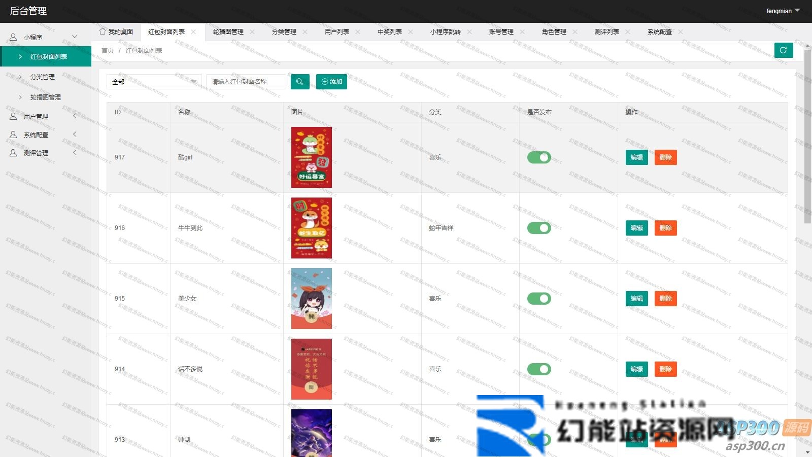Click the home icon on 我的桌面 tab
Screen dimensions: 812x457
pos(103,31)
